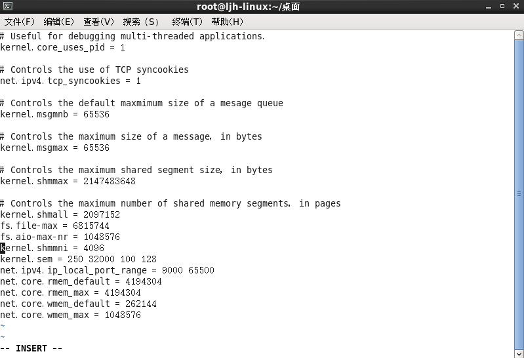Screen dimensions: 524x358
Task: Click the terminal icon in title bar
Action: (x=7, y=6)
